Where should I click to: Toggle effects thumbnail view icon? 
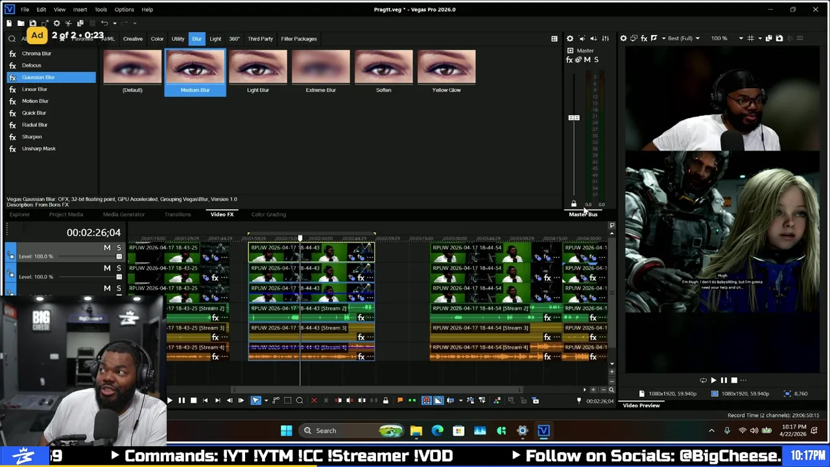click(x=554, y=39)
